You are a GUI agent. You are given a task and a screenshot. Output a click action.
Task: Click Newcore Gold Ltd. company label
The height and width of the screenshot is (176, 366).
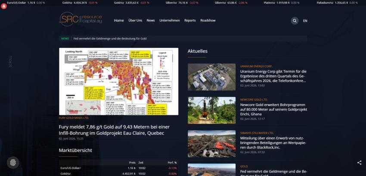(254, 100)
